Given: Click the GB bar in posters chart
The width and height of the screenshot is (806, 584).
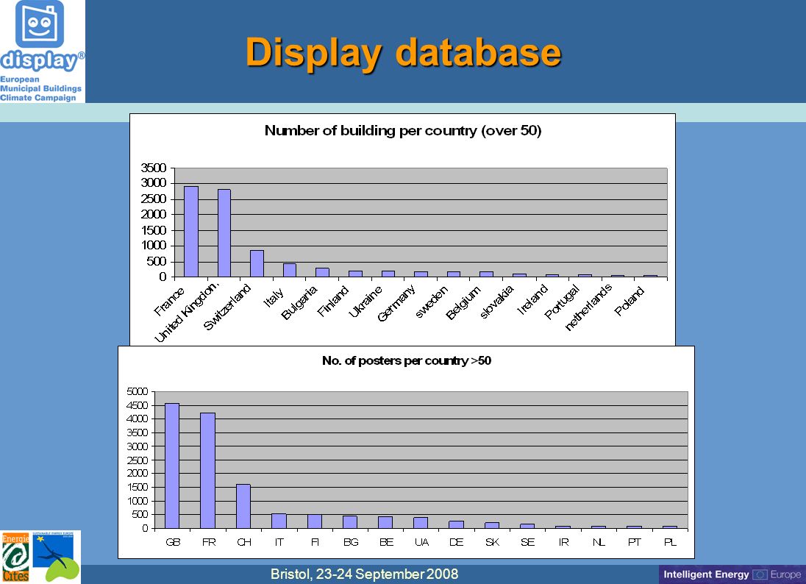Looking at the screenshot, I should coord(171,466).
